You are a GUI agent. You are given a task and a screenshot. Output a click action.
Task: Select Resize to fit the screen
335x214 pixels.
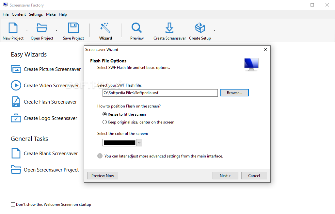(104, 114)
